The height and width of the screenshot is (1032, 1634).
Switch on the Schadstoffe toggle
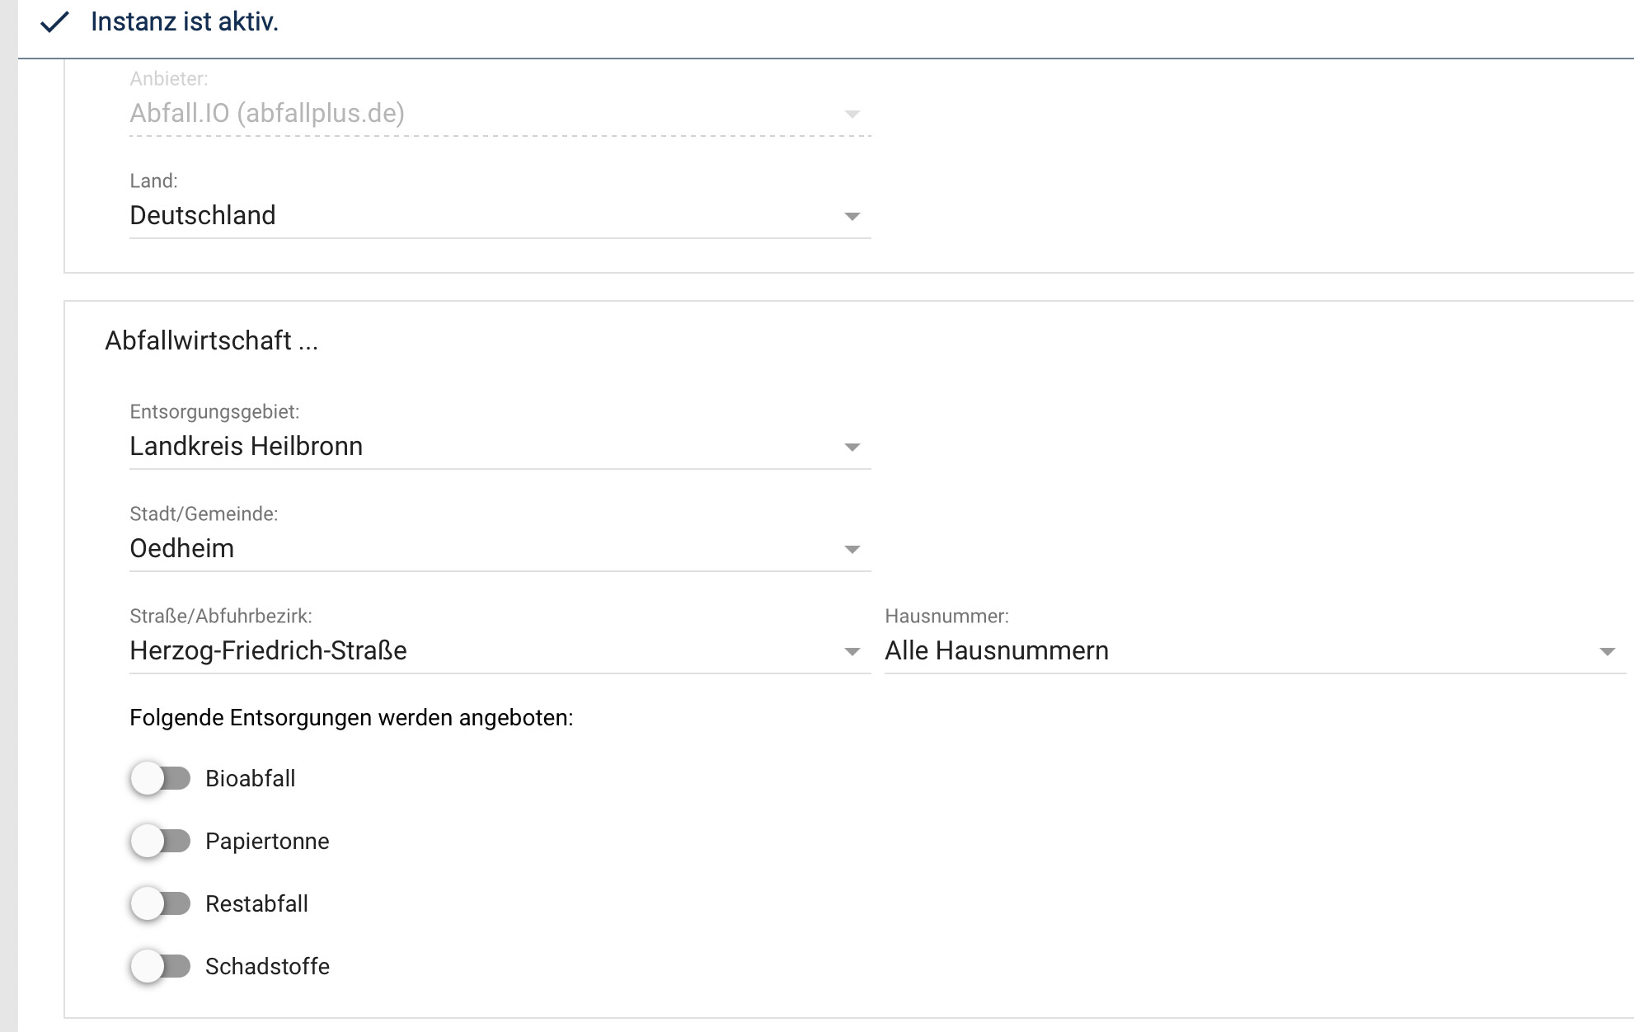tap(160, 966)
